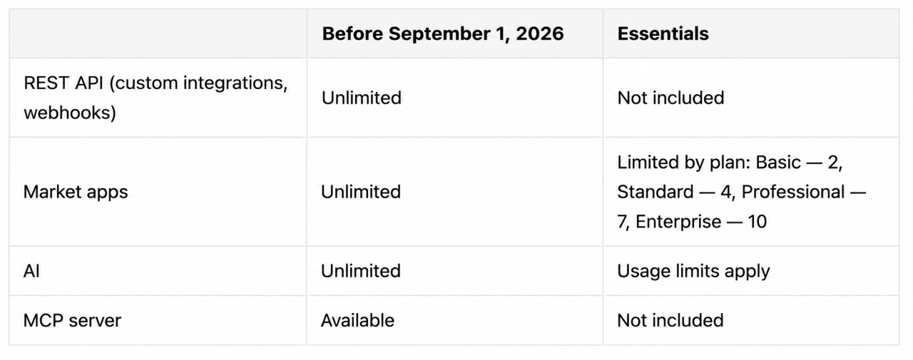Click the 'Enterprise — 10' text
The image size is (913, 360).
[x=701, y=222]
